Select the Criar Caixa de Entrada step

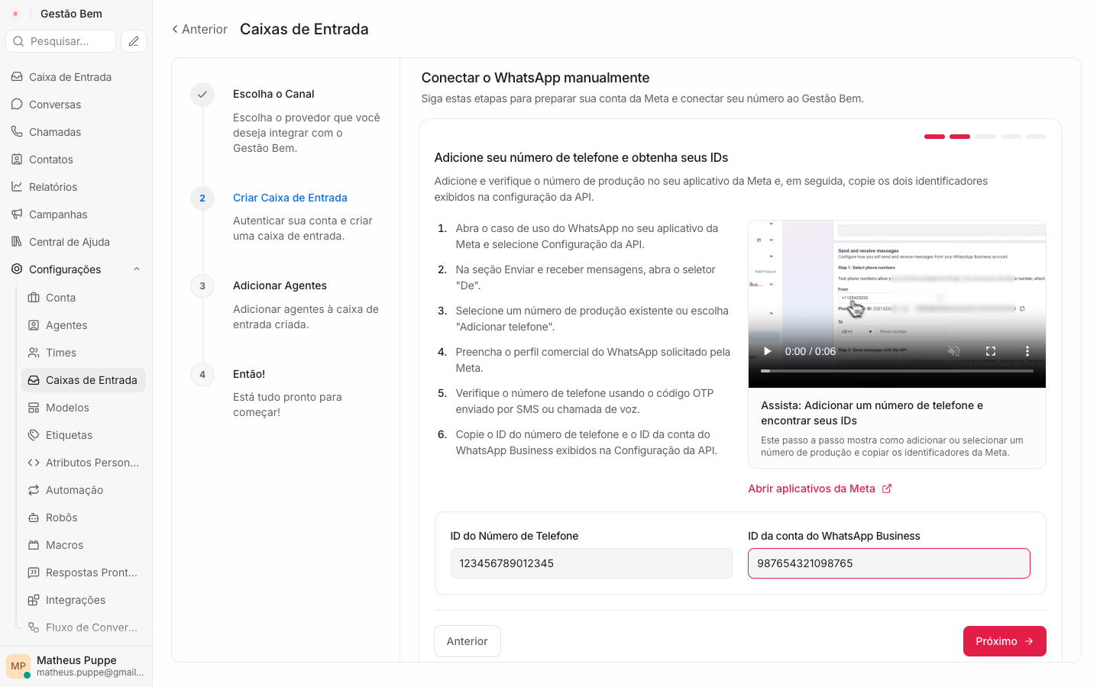(x=290, y=198)
